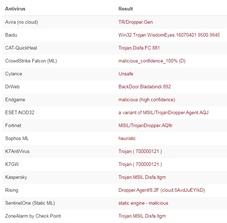Screen dimensions: 227x223
Task: Click the malicious_confidence_100% (D) result
Action: coord(152,61)
